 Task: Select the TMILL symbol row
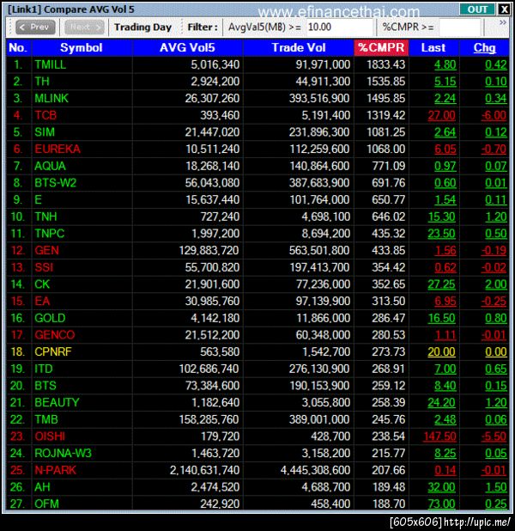pos(257,64)
